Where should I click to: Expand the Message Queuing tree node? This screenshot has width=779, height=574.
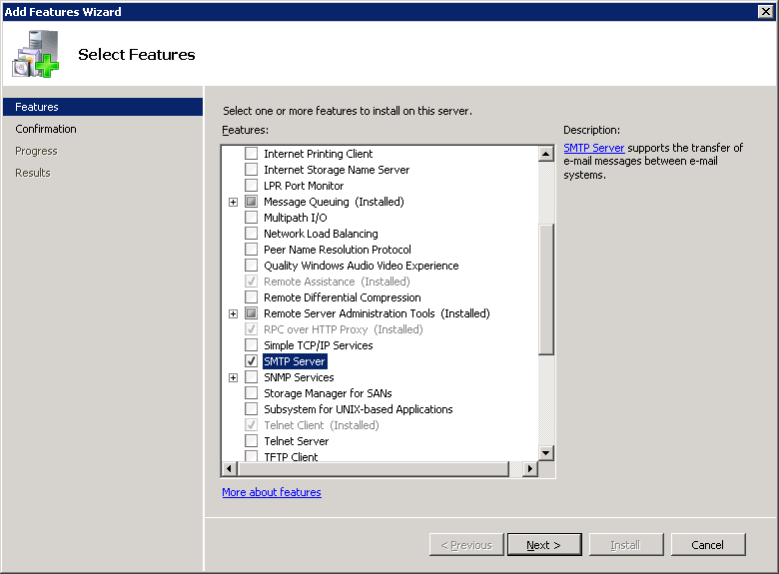pos(233,202)
